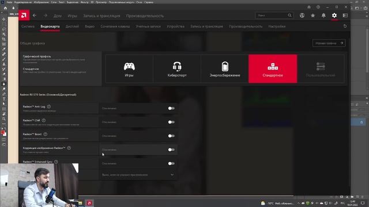The width and height of the screenshot is (369, 207).
Task: Toggle Коррекция изображения Radeon switch
Action: point(171,149)
